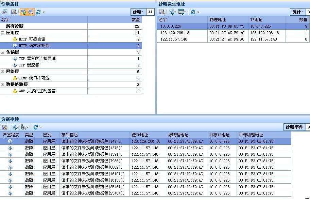Open refresh dropdown arrow in 诊断条目 toolbar
Image resolution: width=310 pixels, height=200 pixels.
click(x=44, y=12)
